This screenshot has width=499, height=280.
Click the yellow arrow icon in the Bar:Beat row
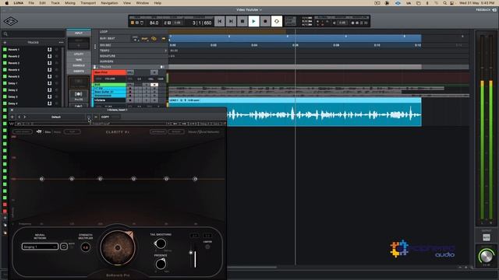(164, 39)
